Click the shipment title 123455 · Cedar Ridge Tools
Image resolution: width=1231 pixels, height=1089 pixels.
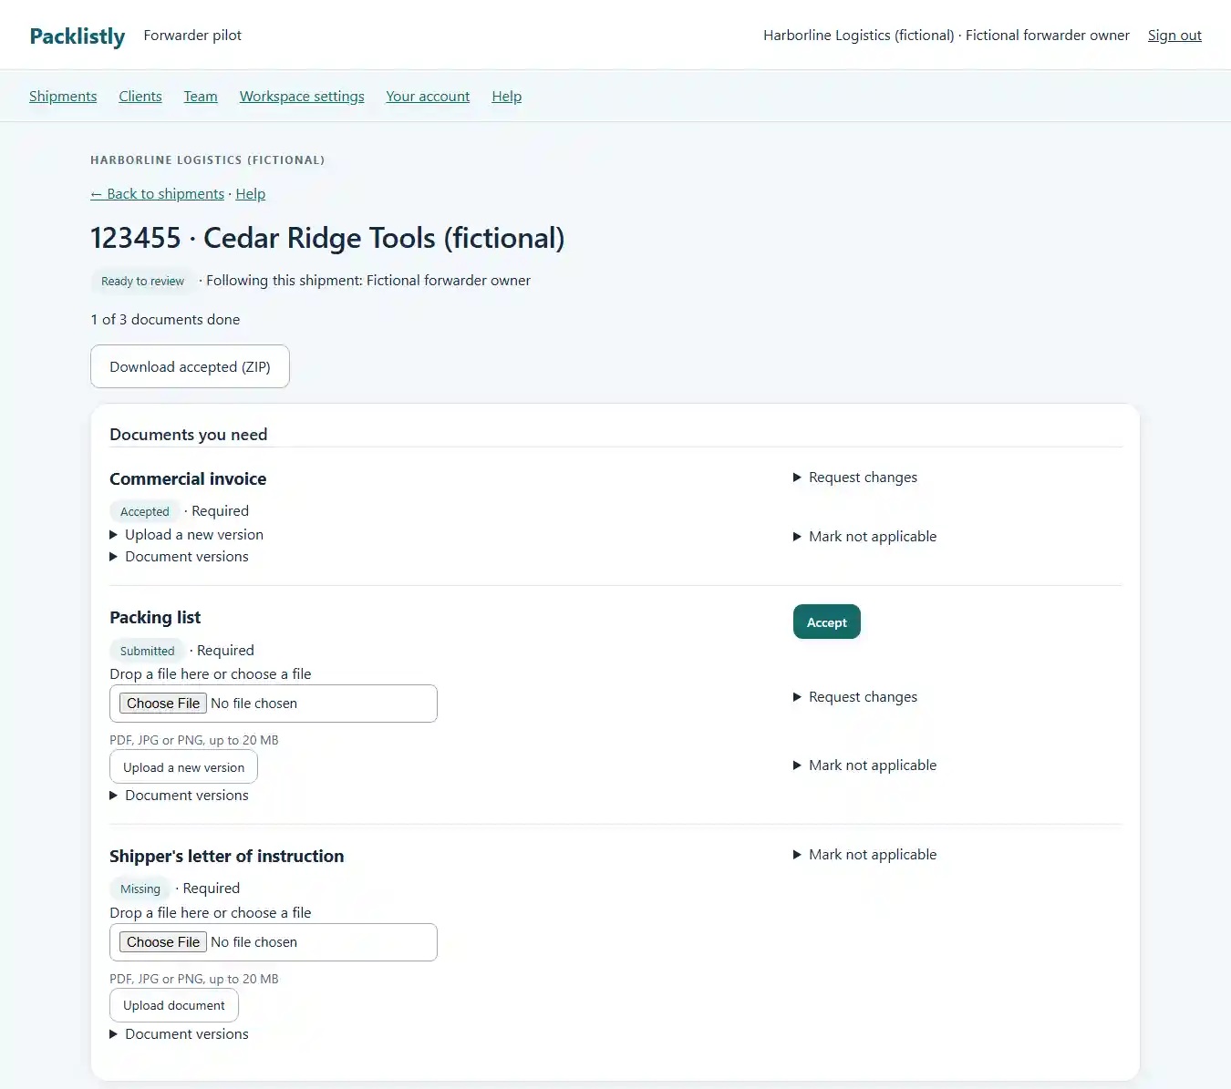(x=327, y=238)
